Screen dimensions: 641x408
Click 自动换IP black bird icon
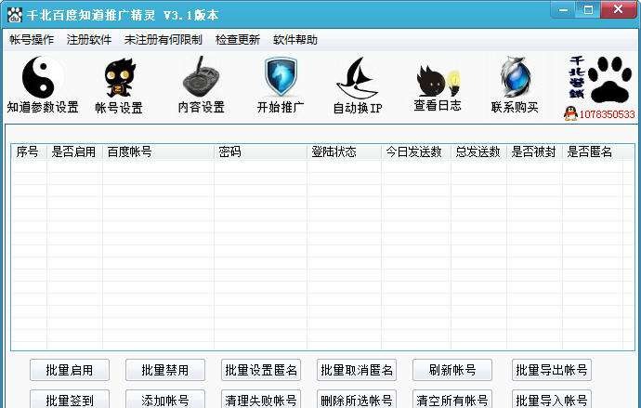tap(357, 78)
